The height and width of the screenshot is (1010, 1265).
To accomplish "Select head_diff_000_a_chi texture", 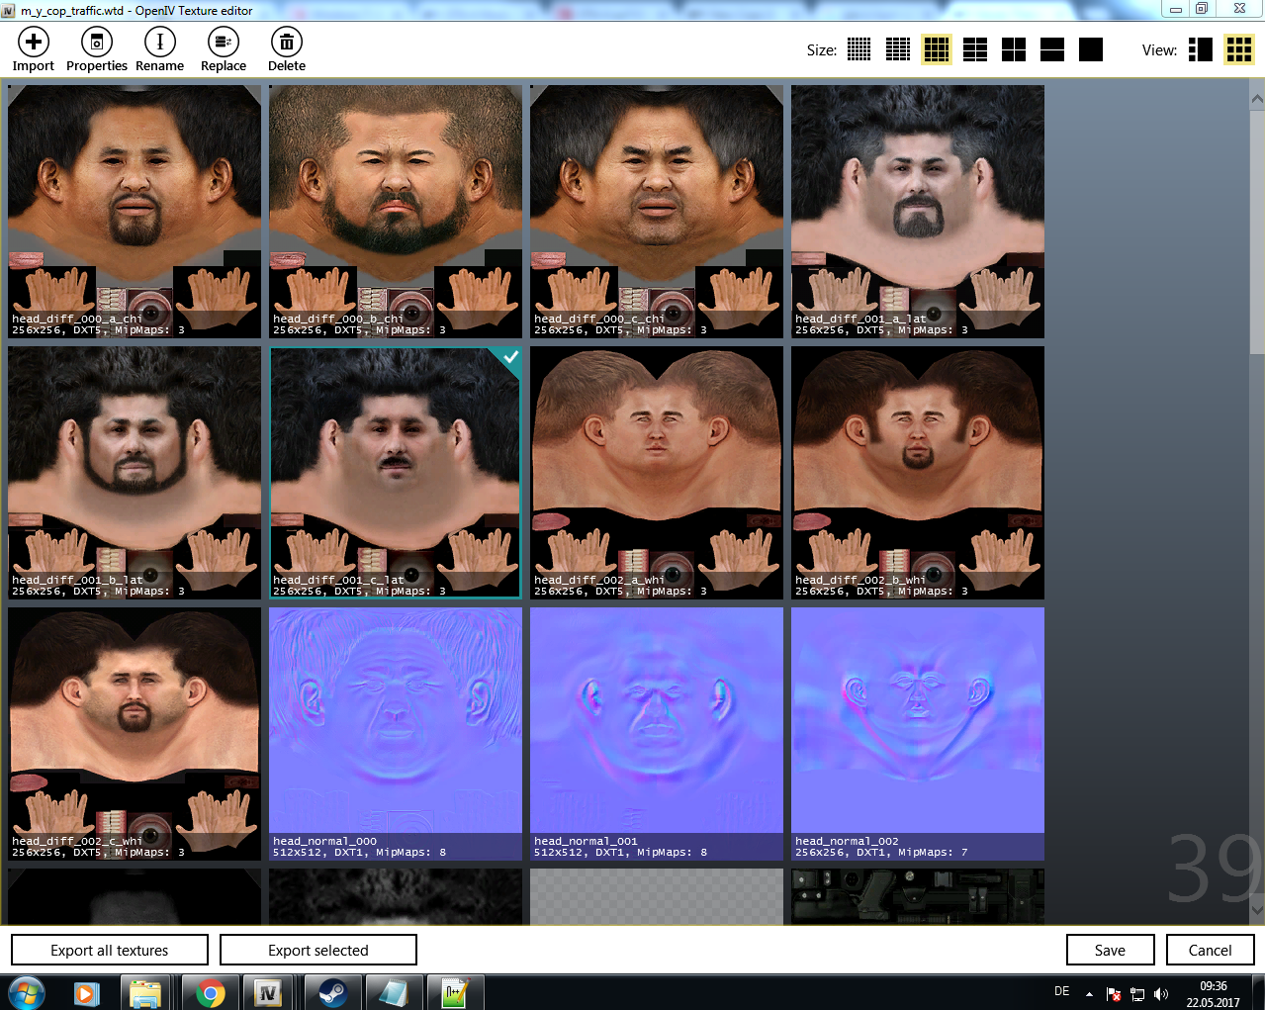I will 135,212.
